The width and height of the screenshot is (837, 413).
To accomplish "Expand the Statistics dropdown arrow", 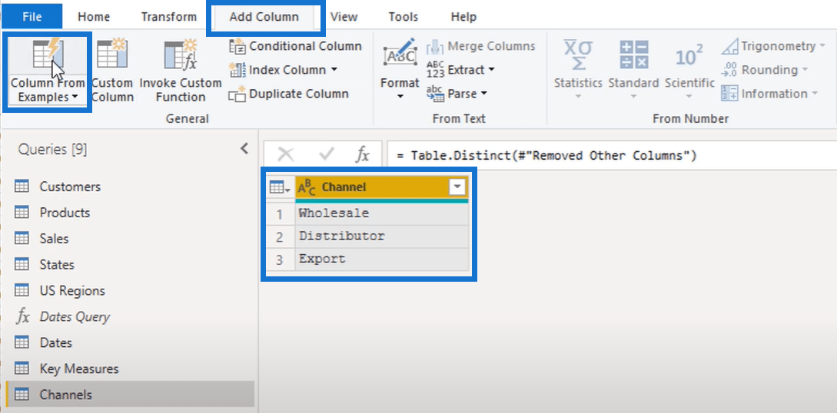I will pyautogui.click(x=578, y=97).
